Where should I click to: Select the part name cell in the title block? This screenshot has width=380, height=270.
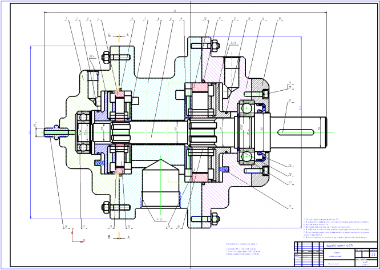339,255
